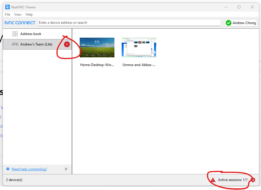
Task: Click the green checkmark account status icon
Action: click(x=229, y=23)
